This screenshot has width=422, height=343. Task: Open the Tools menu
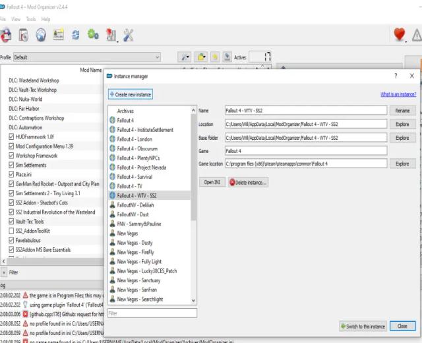31,19
